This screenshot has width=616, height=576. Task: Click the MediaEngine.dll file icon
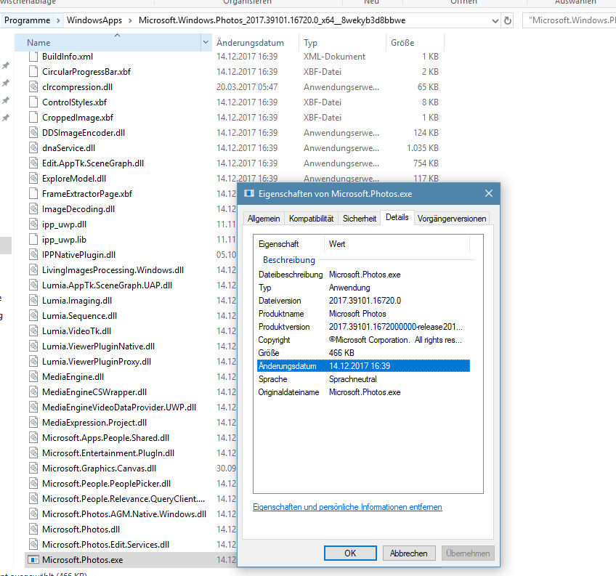[34, 377]
